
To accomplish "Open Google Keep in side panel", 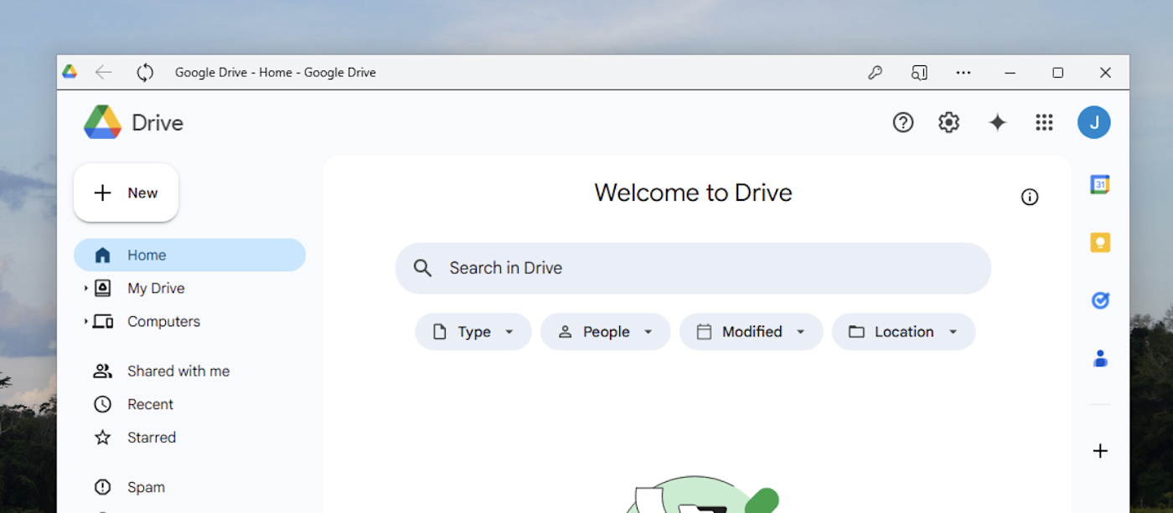I will pos(1100,243).
